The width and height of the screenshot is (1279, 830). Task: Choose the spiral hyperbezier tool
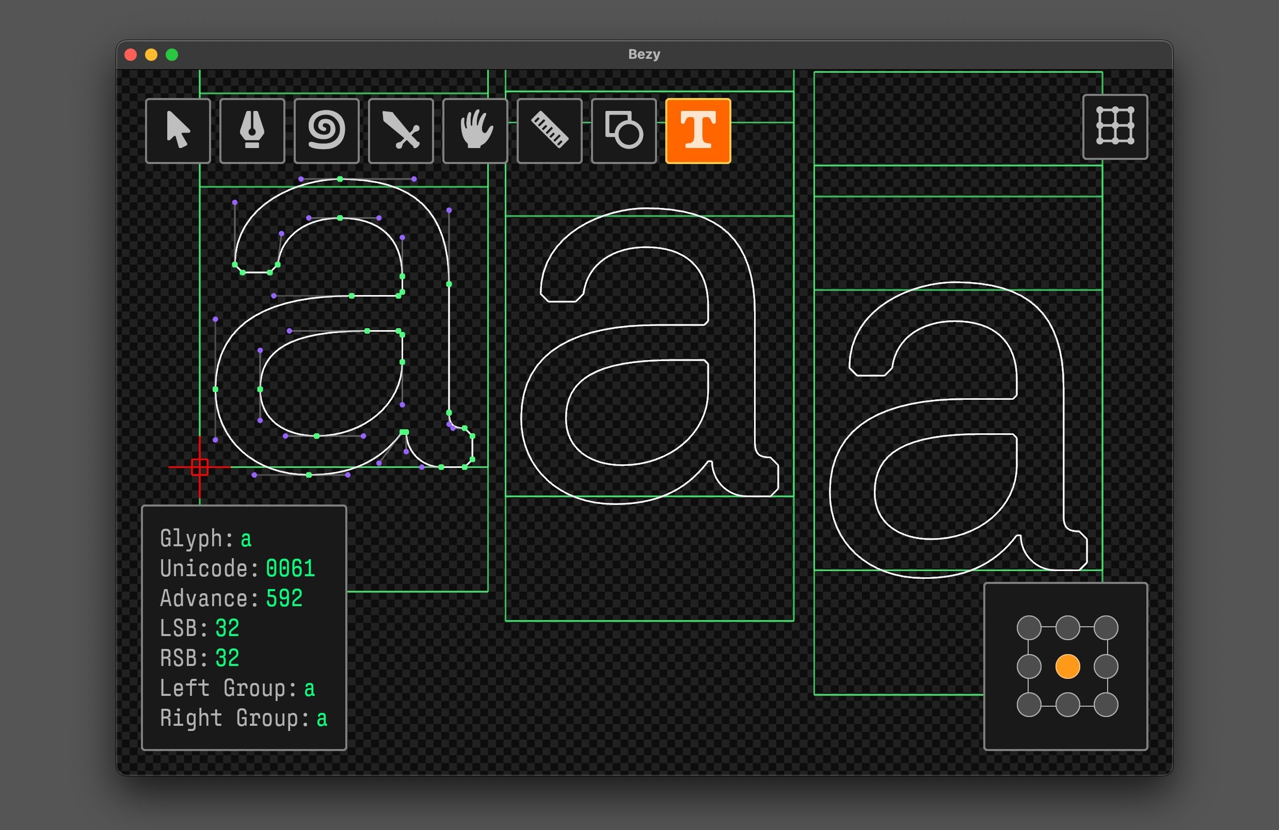(326, 131)
